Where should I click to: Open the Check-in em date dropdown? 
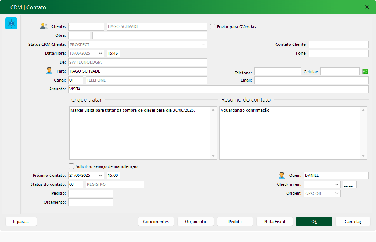[x=337, y=184]
